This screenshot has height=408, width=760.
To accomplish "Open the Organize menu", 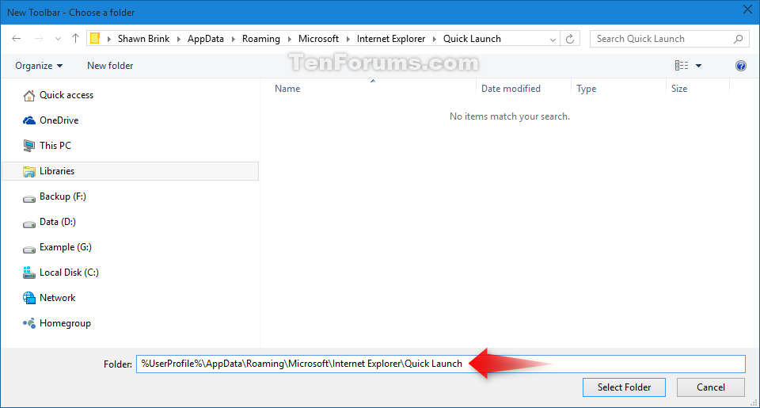I will pos(39,66).
